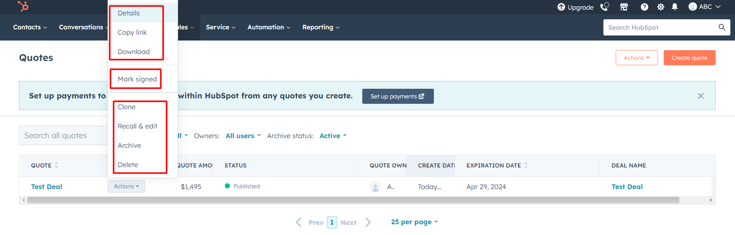The width and height of the screenshot is (735, 235).
Task: Choose Download in the actions menu
Action: pyautogui.click(x=143, y=52)
